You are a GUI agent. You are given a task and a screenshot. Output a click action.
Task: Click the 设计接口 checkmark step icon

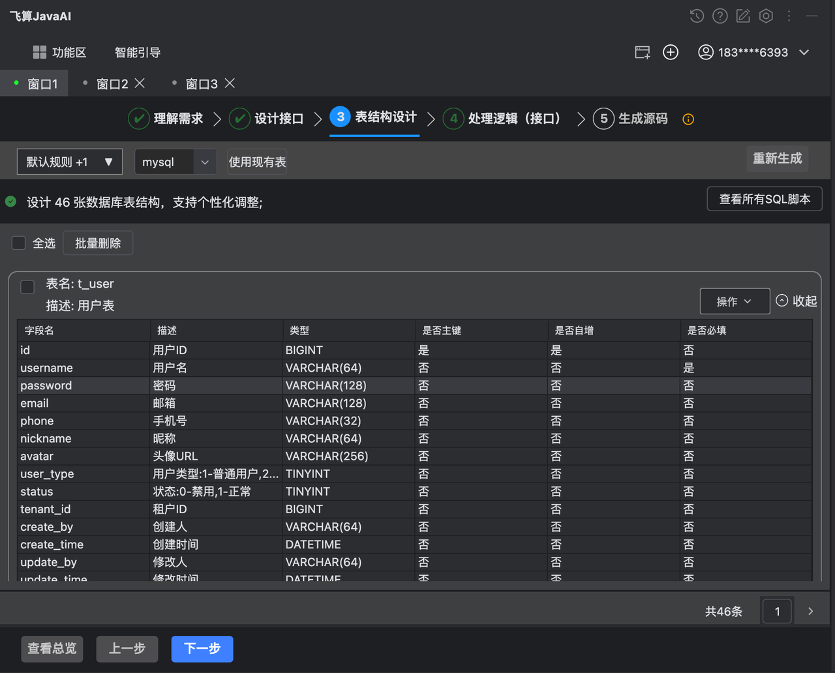239,119
